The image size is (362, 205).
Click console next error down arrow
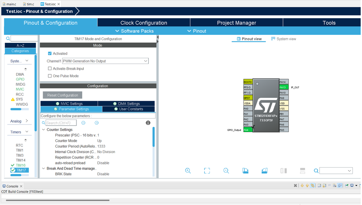click(x=302, y=185)
